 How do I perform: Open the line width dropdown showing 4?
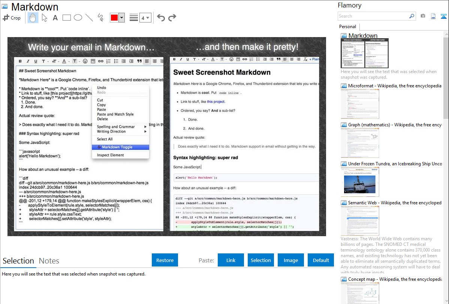click(145, 18)
